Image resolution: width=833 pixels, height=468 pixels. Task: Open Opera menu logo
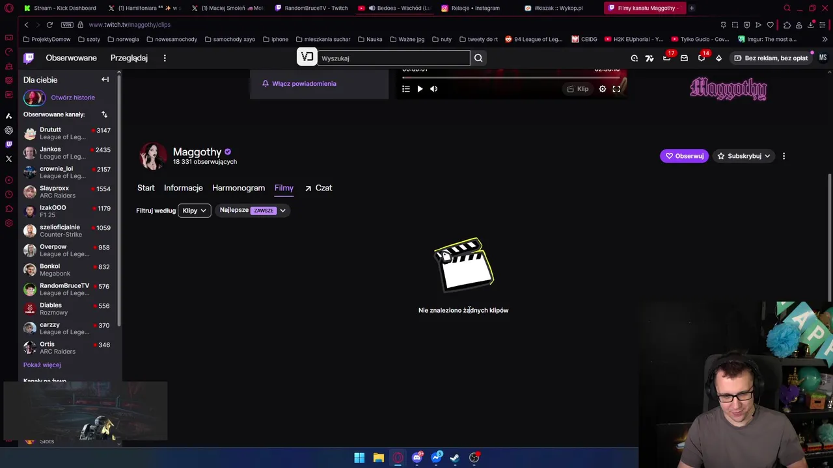pos(9,8)
